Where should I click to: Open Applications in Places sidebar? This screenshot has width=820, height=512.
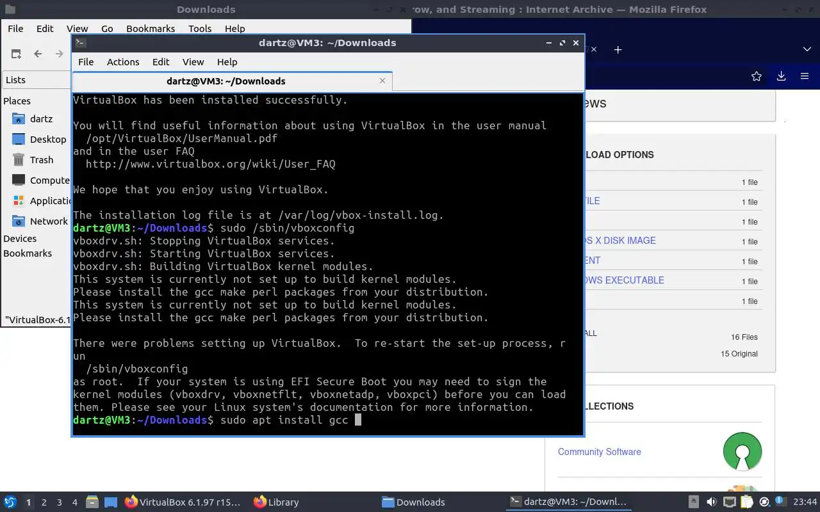(x=41, y=201)
